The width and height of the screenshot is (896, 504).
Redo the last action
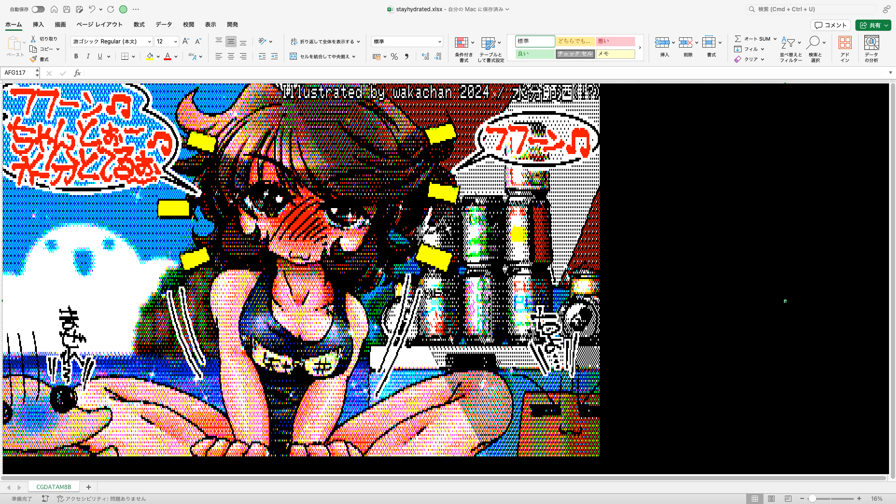click(x=111, y=9)
